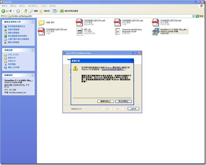
Task: Click the Sun xVM VirtualBox Setup title icon
Action: tap(64, 53)
